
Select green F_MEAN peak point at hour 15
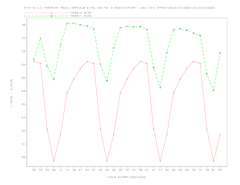tap(67, 23)
